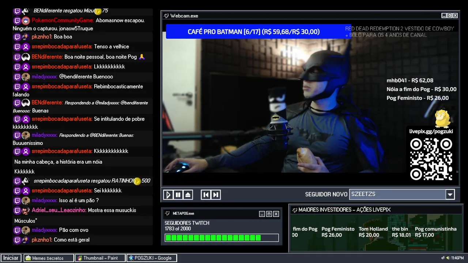The width and height of the screenshot is (468, 263).
Task: Click the Eject button in the player controls
Action: point(188,195)
